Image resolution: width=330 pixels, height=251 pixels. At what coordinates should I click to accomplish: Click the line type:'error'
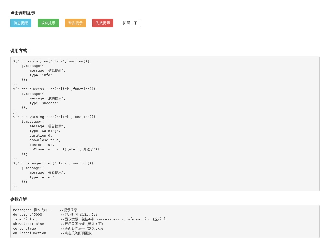tap(42, 177)
